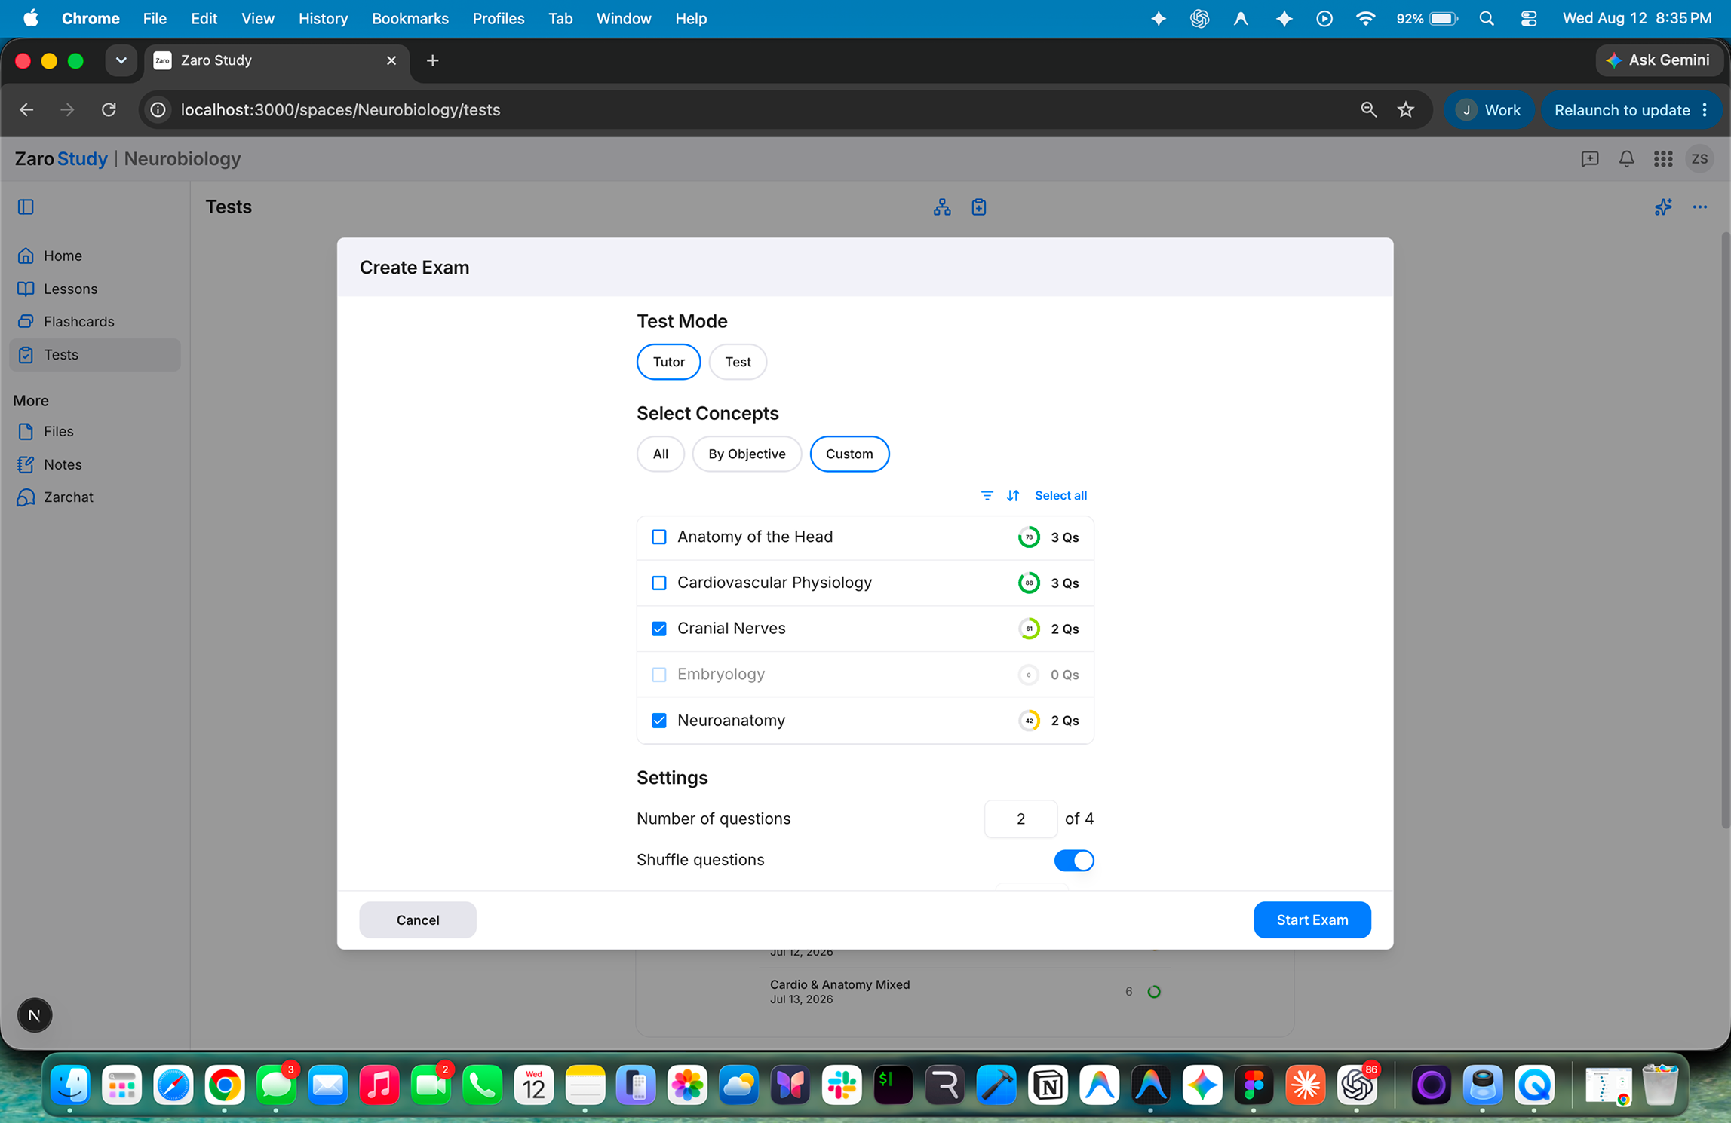Expand the tab search dropdown arrow
Screen dimensions: 1731x1123
point(121,60)
